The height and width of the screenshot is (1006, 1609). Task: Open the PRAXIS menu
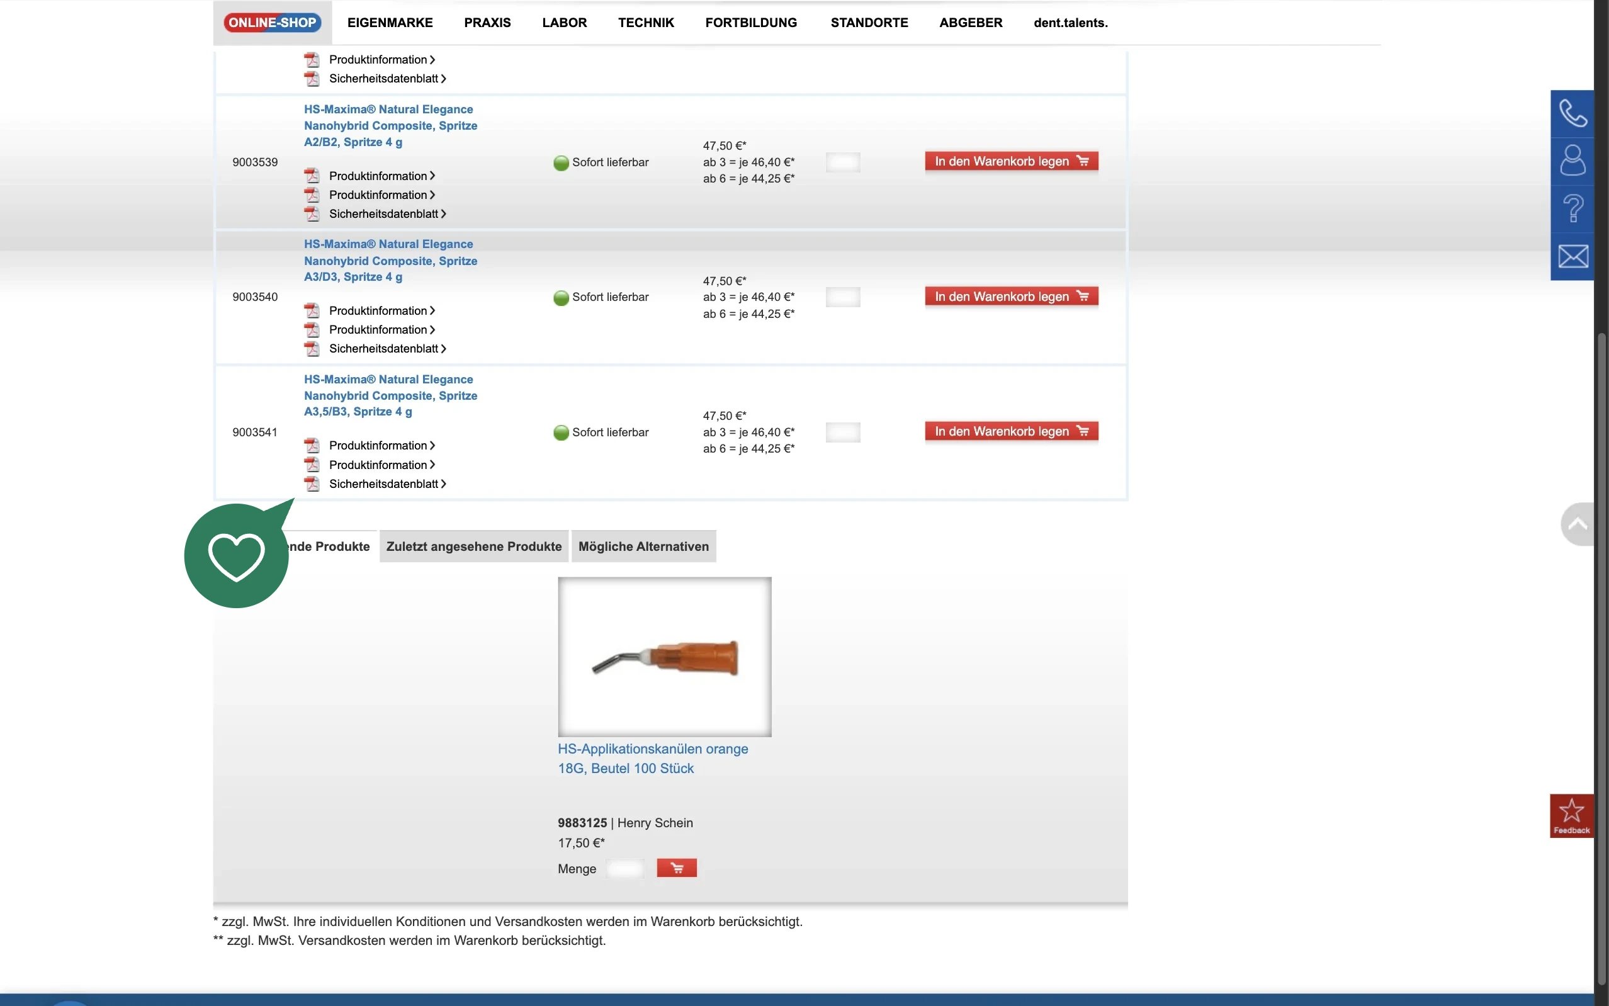click(x=488, y=23)
